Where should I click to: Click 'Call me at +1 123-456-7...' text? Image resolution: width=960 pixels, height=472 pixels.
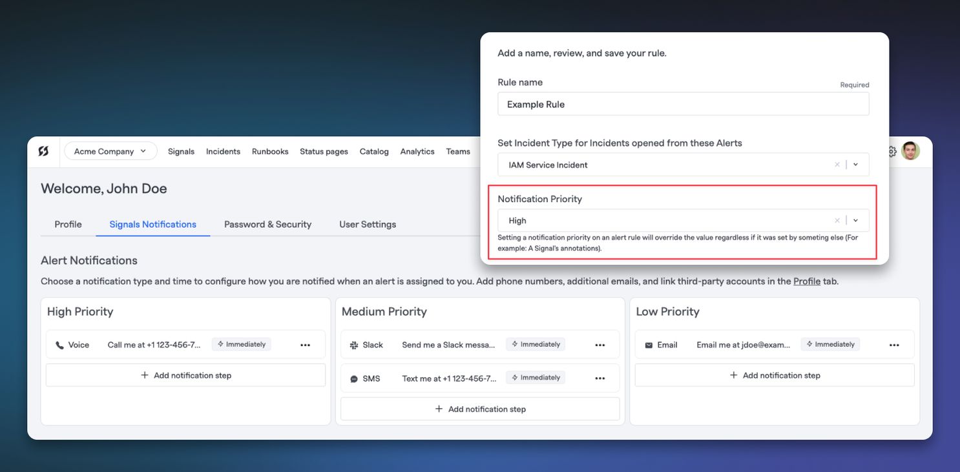point(154,345)
